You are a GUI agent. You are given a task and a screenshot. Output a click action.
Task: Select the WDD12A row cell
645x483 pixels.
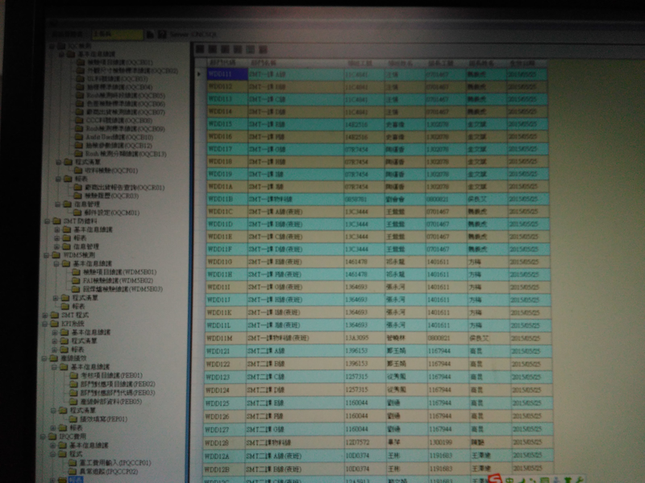219,456
